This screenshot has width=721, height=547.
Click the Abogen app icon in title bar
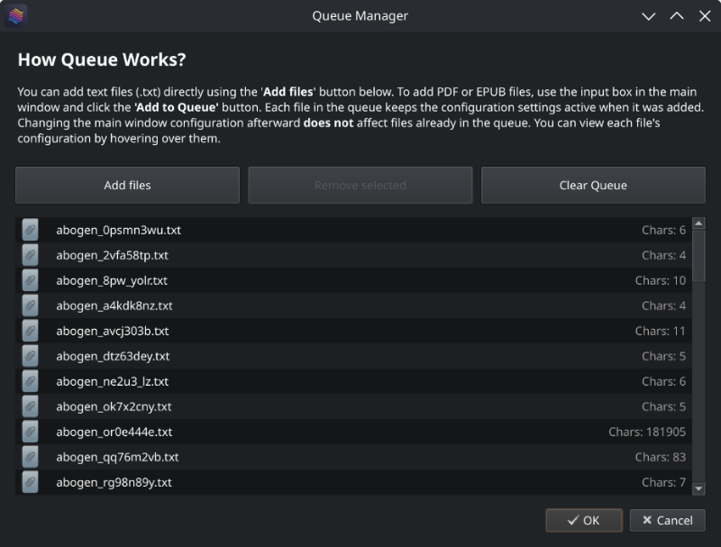[15, 15]
